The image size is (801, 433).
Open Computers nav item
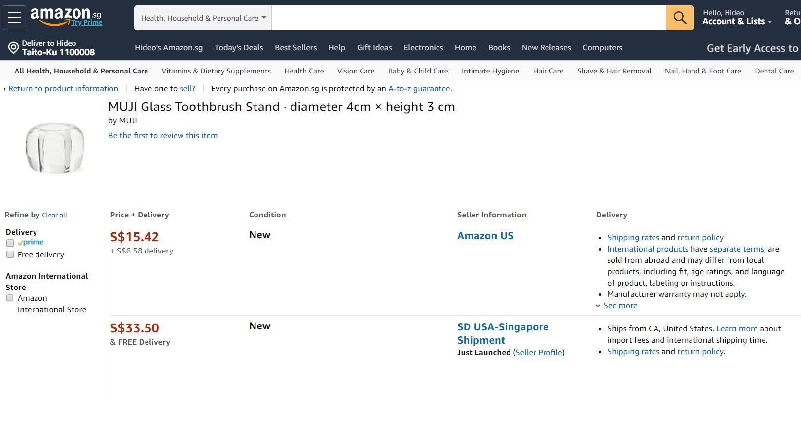603,48
